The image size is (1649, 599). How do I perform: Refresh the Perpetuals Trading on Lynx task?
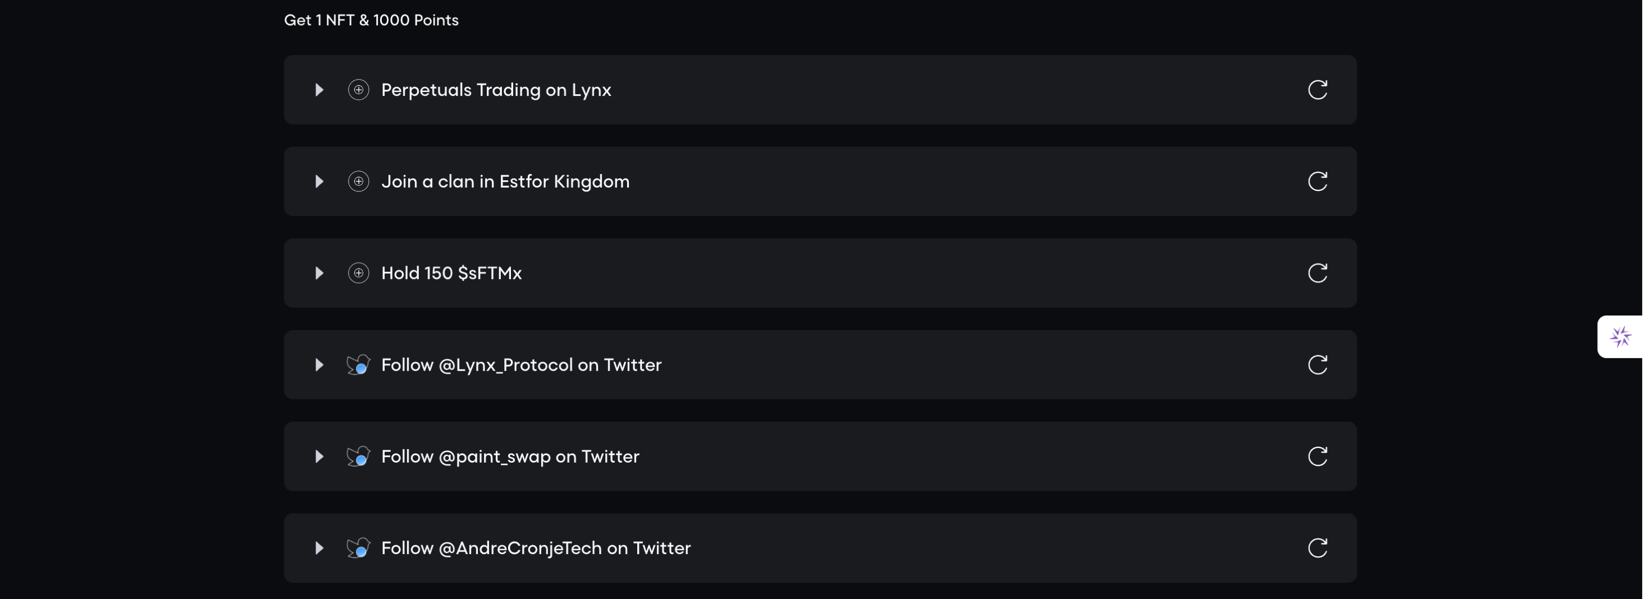coord(1317,90)
